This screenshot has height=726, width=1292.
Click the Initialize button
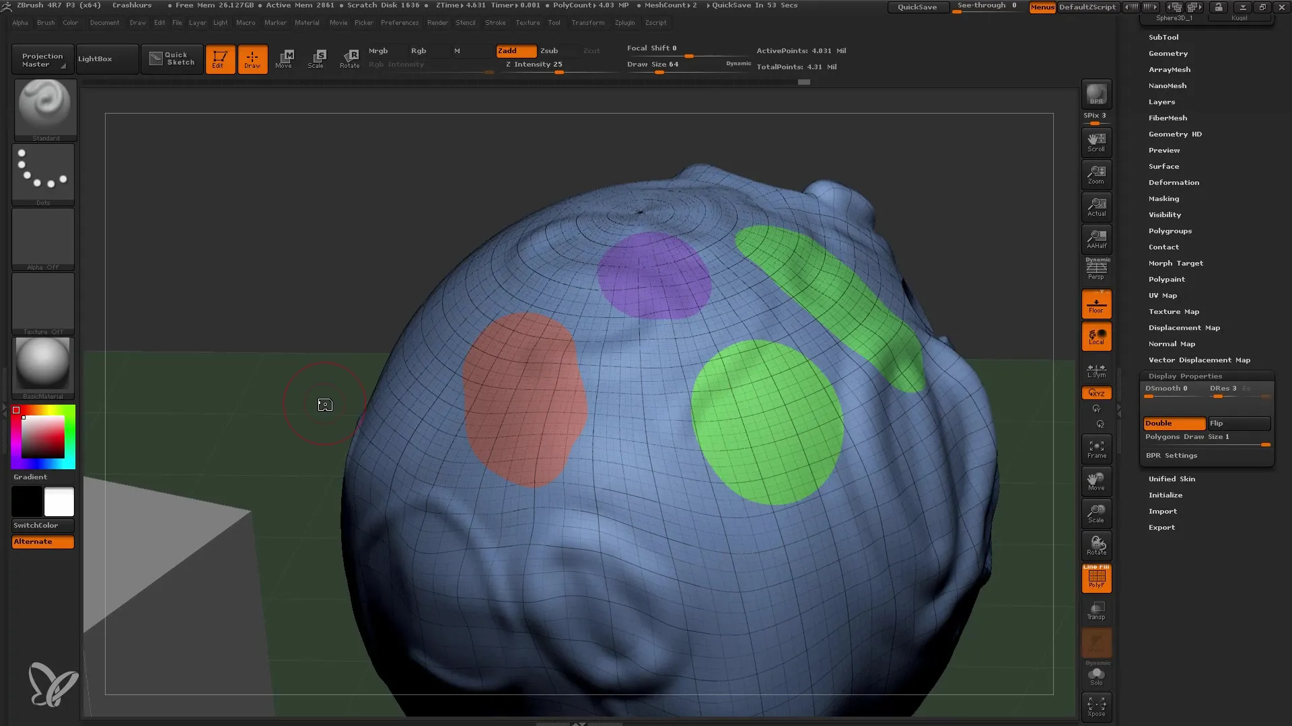click(1166, 495)
